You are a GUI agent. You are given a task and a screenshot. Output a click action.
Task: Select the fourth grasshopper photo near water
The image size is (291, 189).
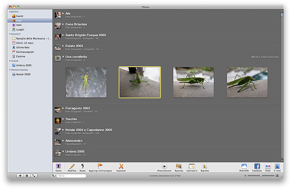point(247,82)
